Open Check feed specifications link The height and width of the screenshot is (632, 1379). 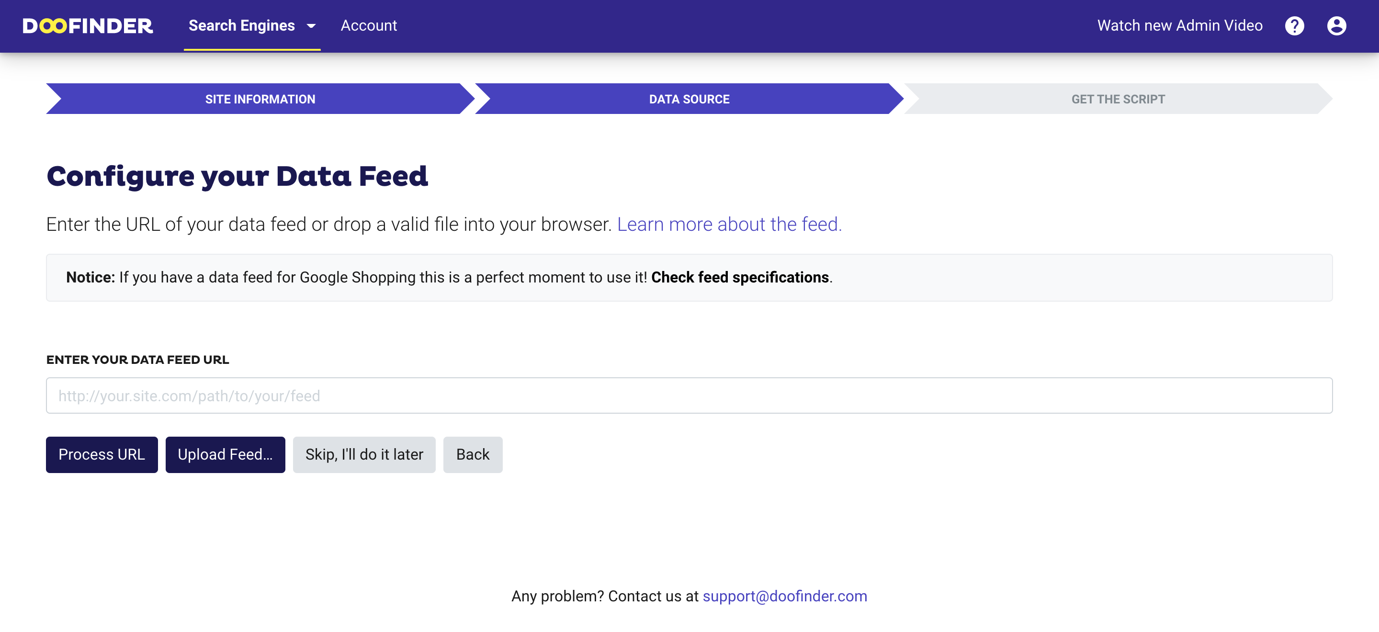pyautogui.click(x=740, y=277)
